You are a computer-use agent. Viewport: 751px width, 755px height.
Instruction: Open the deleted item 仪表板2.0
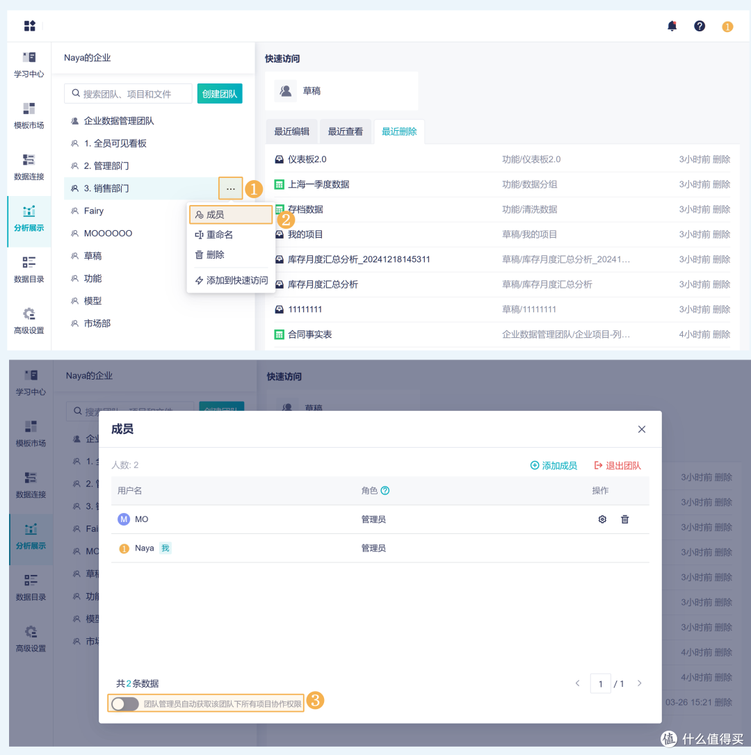[x=307, y=159]
